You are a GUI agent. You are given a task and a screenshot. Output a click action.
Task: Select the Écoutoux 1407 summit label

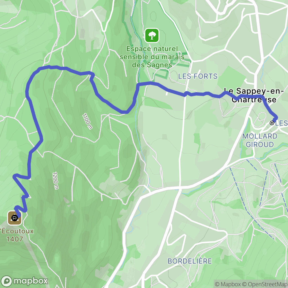[17, 235]
